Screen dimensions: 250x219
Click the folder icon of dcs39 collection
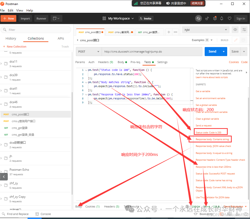click(x=6, y=77)
